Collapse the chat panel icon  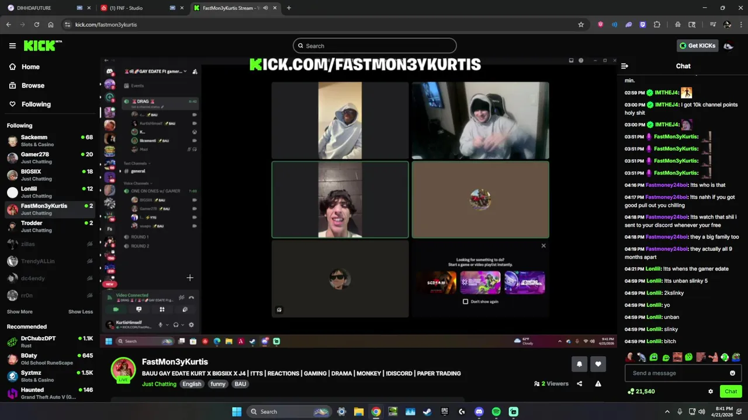tap(625, 66)
